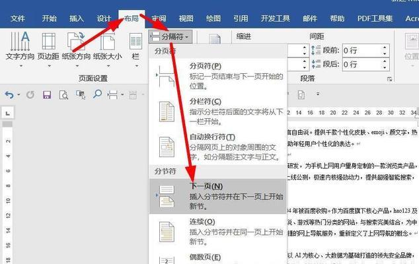Screen dimensions: 419x264
Task: Switch to the 插入 ribbon tab
Action: 77,18
